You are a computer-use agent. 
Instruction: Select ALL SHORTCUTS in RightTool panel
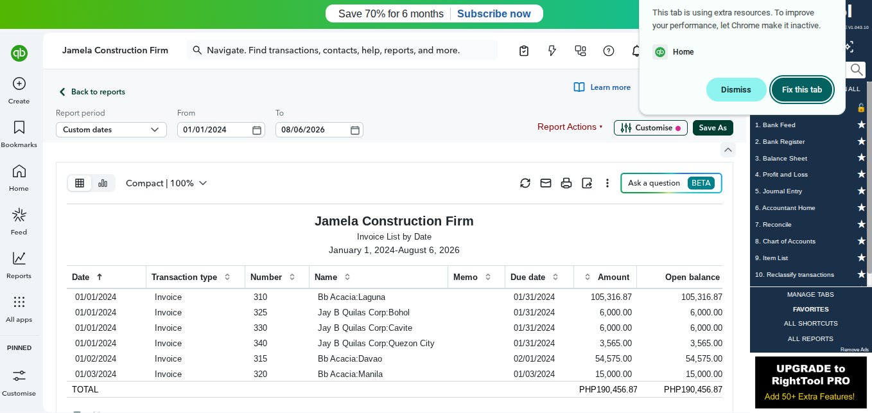(x=810, y=324)
